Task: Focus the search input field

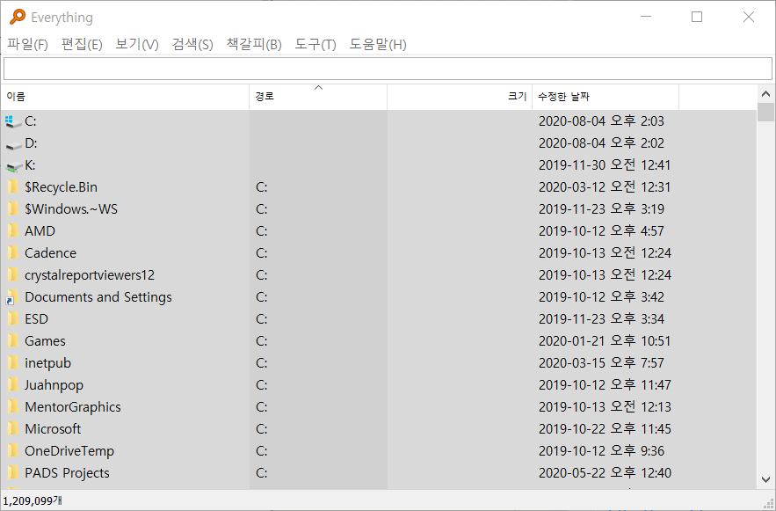Action: [x=388, y=69]
